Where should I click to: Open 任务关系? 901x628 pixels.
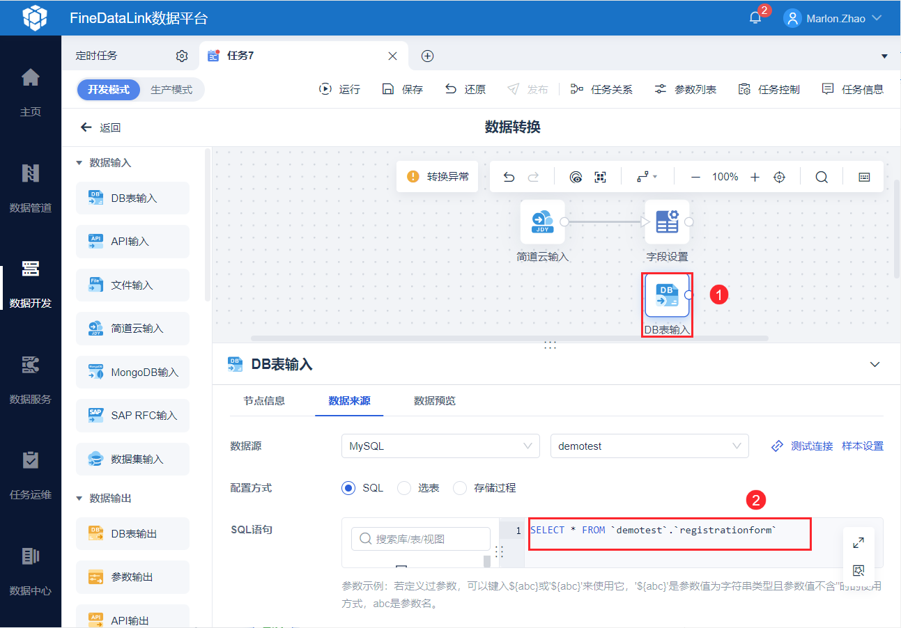(601, 89)
